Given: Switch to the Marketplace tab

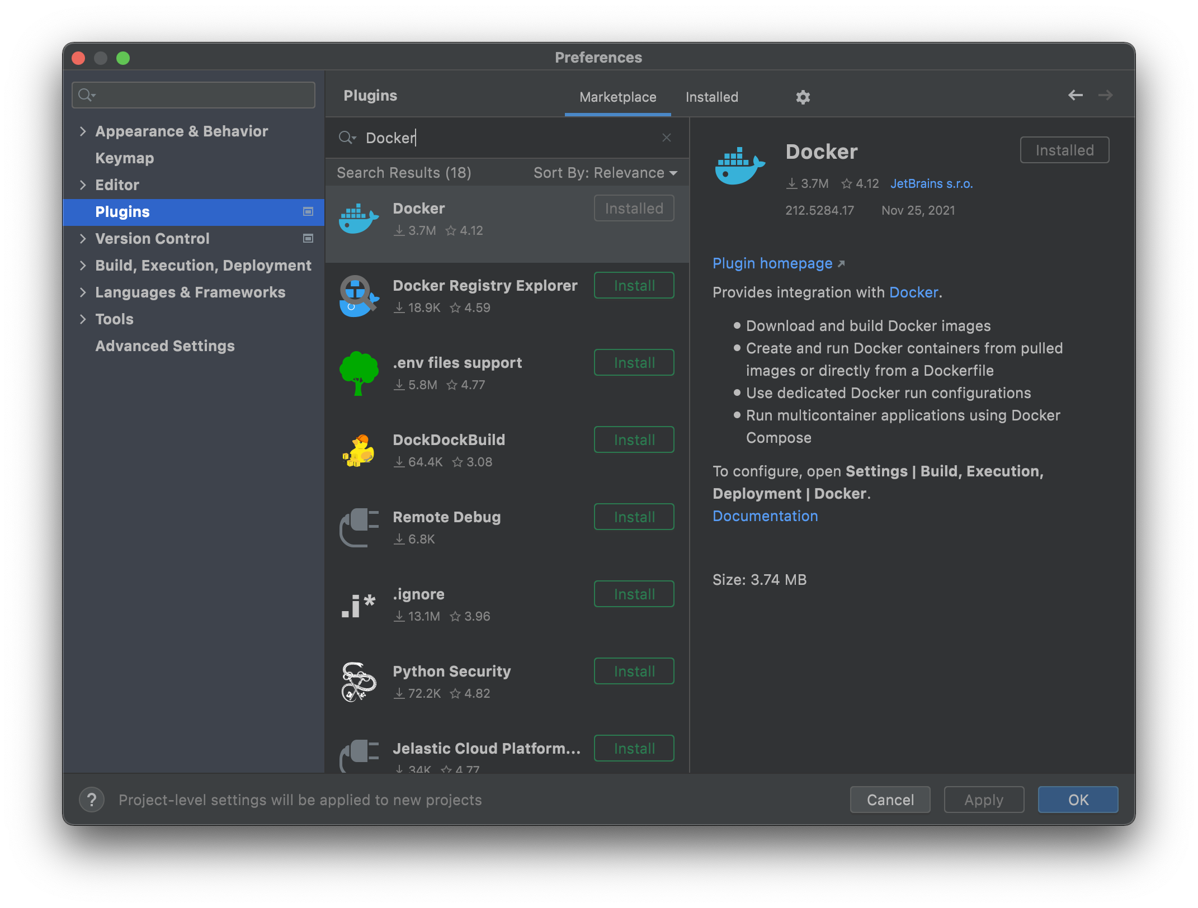Looking at the screenshot, I should click(x=617, y=97).
